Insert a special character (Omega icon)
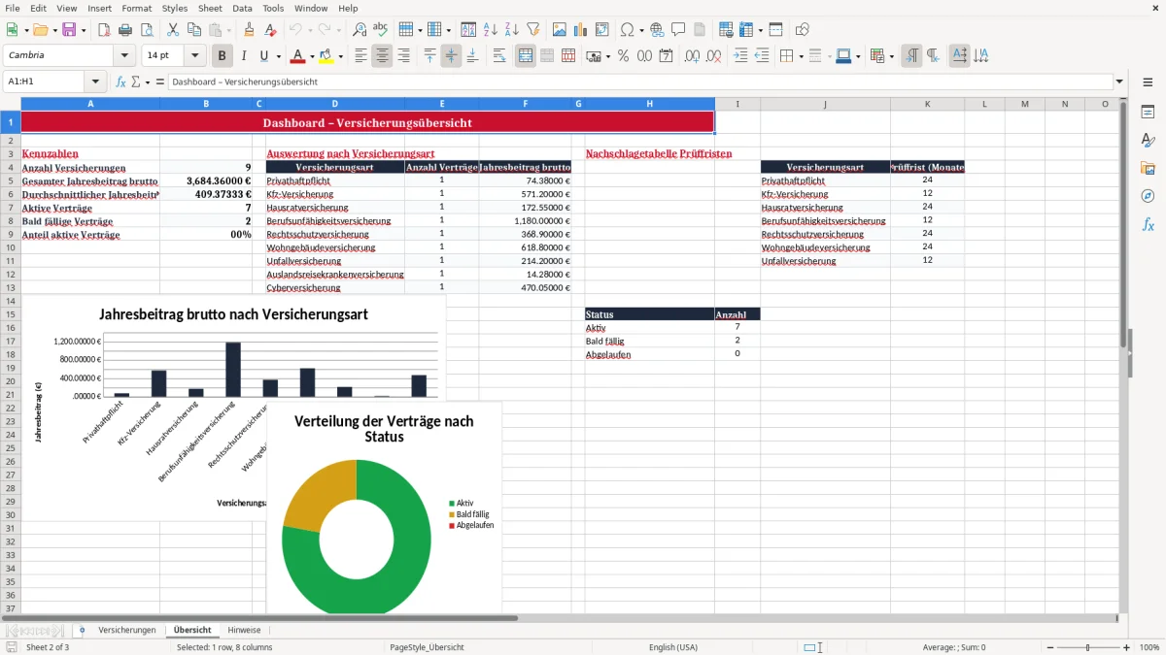This screenshot has height=655, width=1166. 627,30
